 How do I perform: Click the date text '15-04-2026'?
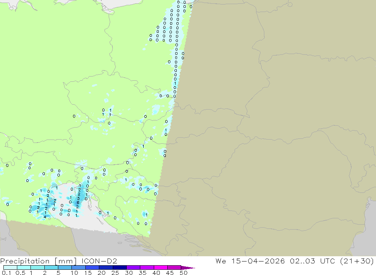[x=258, y=261]
